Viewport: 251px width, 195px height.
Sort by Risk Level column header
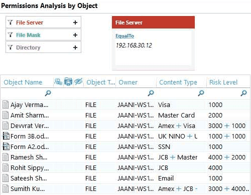223,82
